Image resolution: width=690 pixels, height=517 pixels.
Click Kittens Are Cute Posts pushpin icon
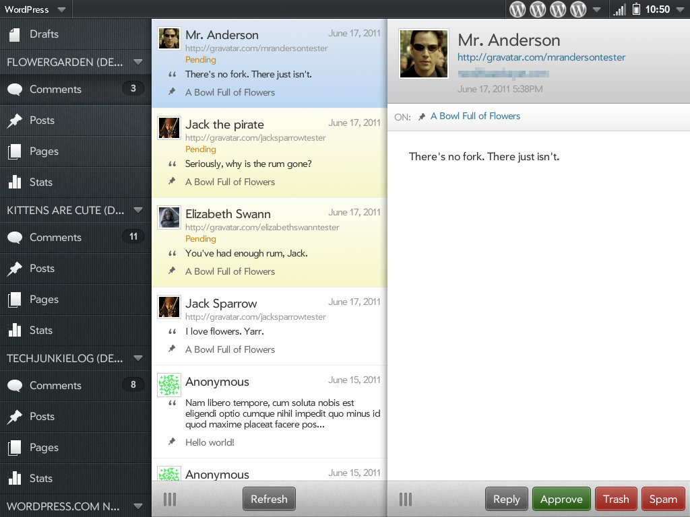[15, 269]
